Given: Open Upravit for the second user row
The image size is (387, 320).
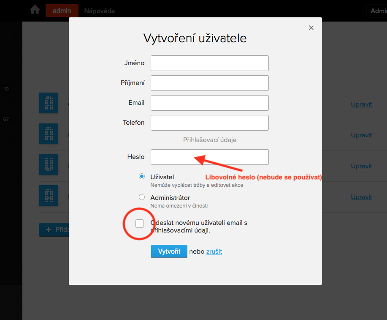Looking at the screenshot, I should pyautogui.click(x=361, y=135).
